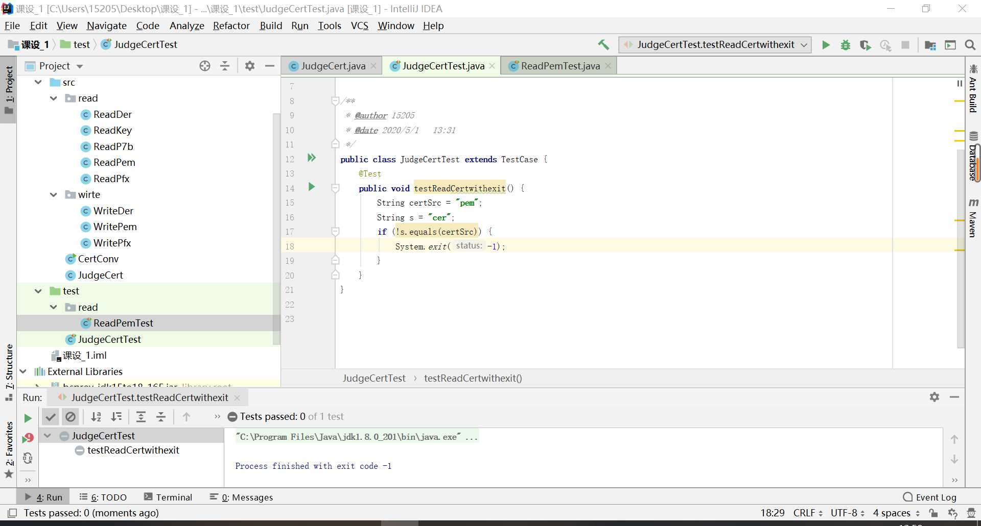Select testReadCertwithexit in test results
The height and width of the screenshot is (526, 981).
133,450
